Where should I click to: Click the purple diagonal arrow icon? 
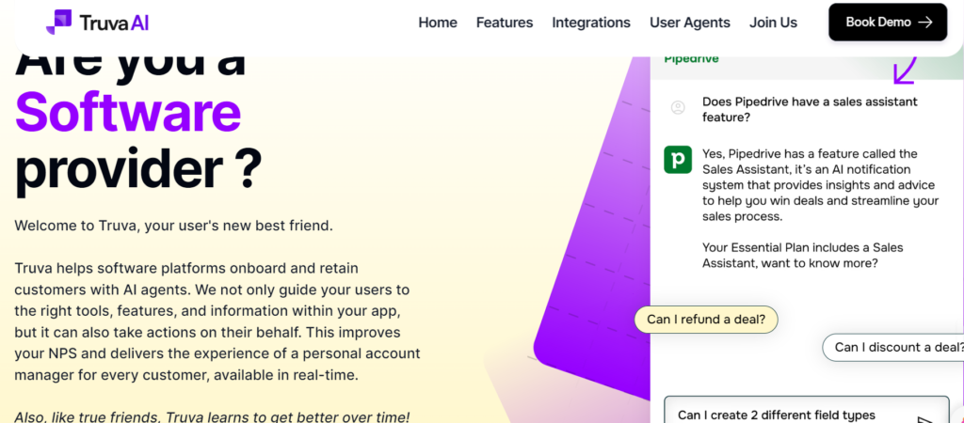coord(904,70)
